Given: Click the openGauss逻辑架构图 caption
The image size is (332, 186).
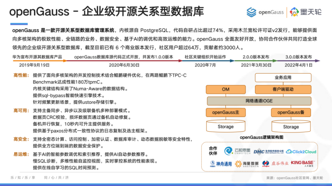Looking at the screenshot, I should point(261,138).
